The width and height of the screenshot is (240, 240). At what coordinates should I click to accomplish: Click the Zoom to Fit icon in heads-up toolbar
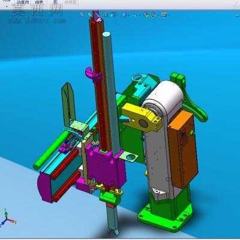point(82,14)
